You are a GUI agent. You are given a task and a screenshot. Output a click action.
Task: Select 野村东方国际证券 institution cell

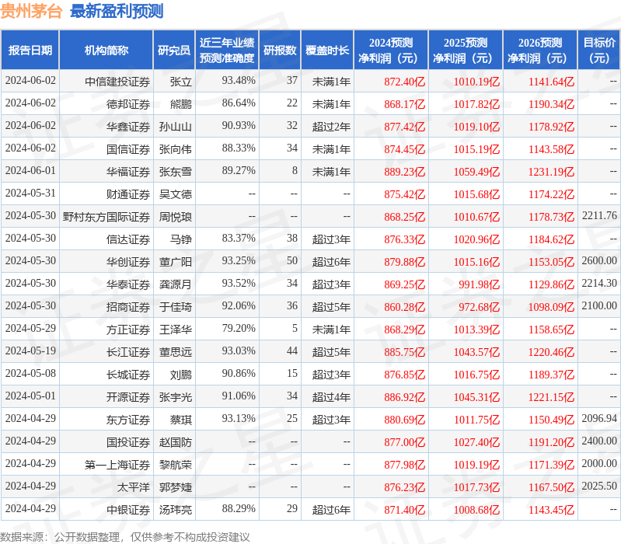click(106, 217)
